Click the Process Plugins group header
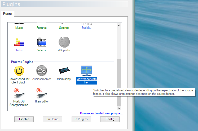Viewport: 198px width, 131px height. 22,62
